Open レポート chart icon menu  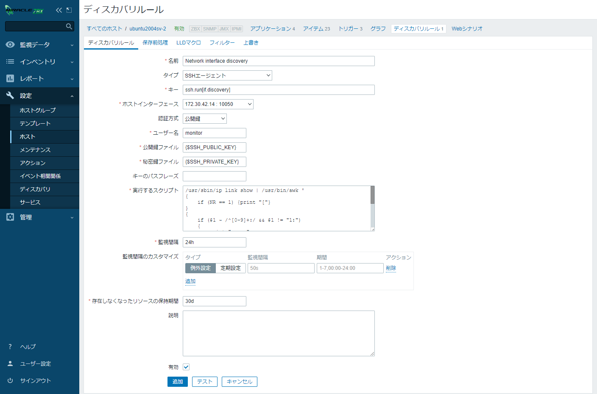tap(10, 79)
